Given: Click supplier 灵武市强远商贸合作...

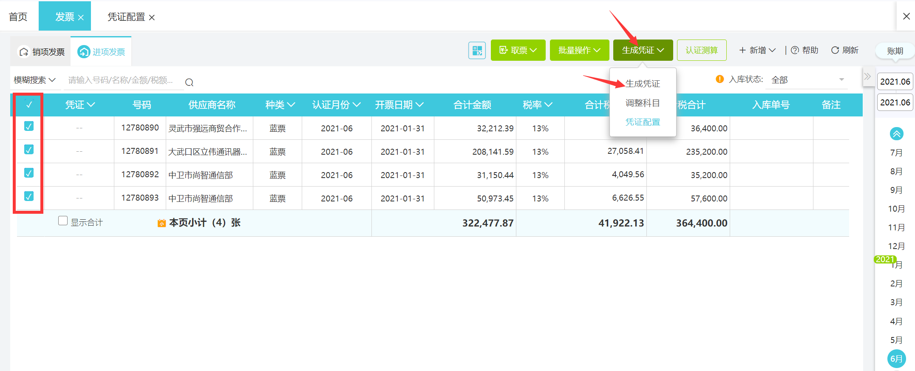Looking at the screenshot, I should pyautogui.click(x=208, y=128).
